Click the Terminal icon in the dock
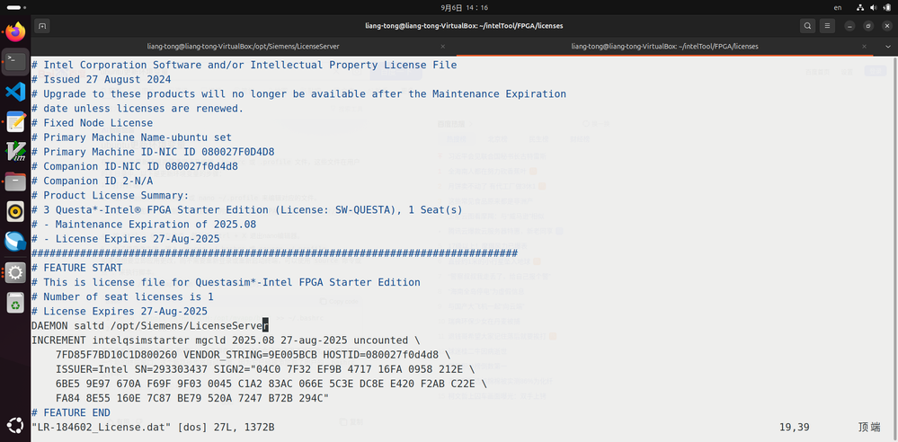898x442 pixels. (x=15, y=62)
